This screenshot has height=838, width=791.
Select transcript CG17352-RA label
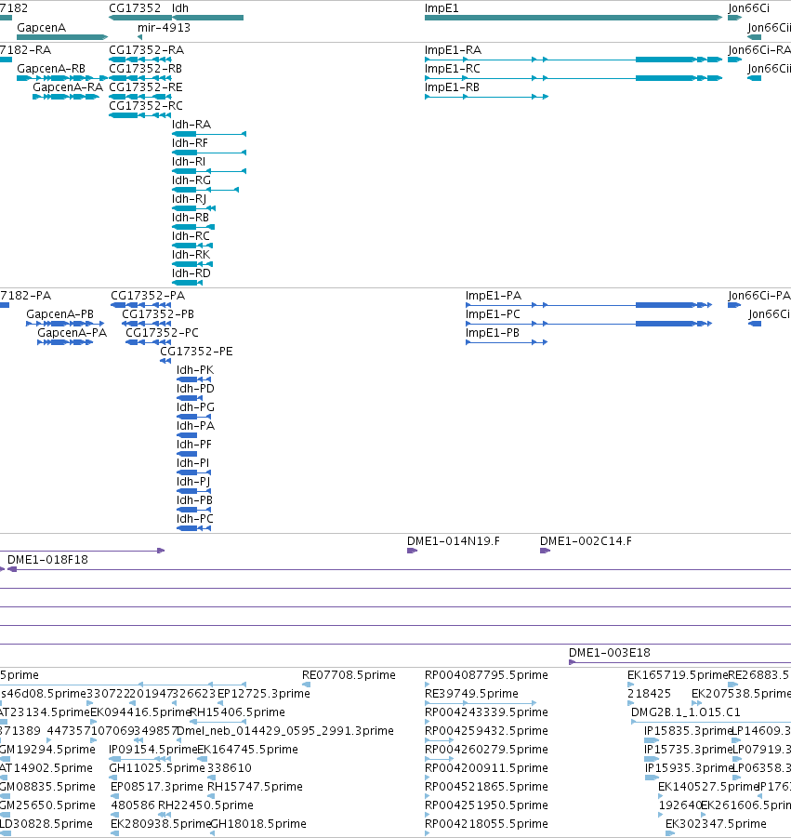point(146,49)
